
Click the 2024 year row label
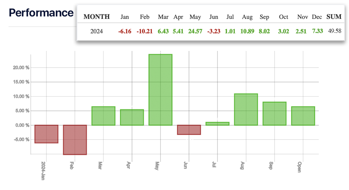(97, 31)
